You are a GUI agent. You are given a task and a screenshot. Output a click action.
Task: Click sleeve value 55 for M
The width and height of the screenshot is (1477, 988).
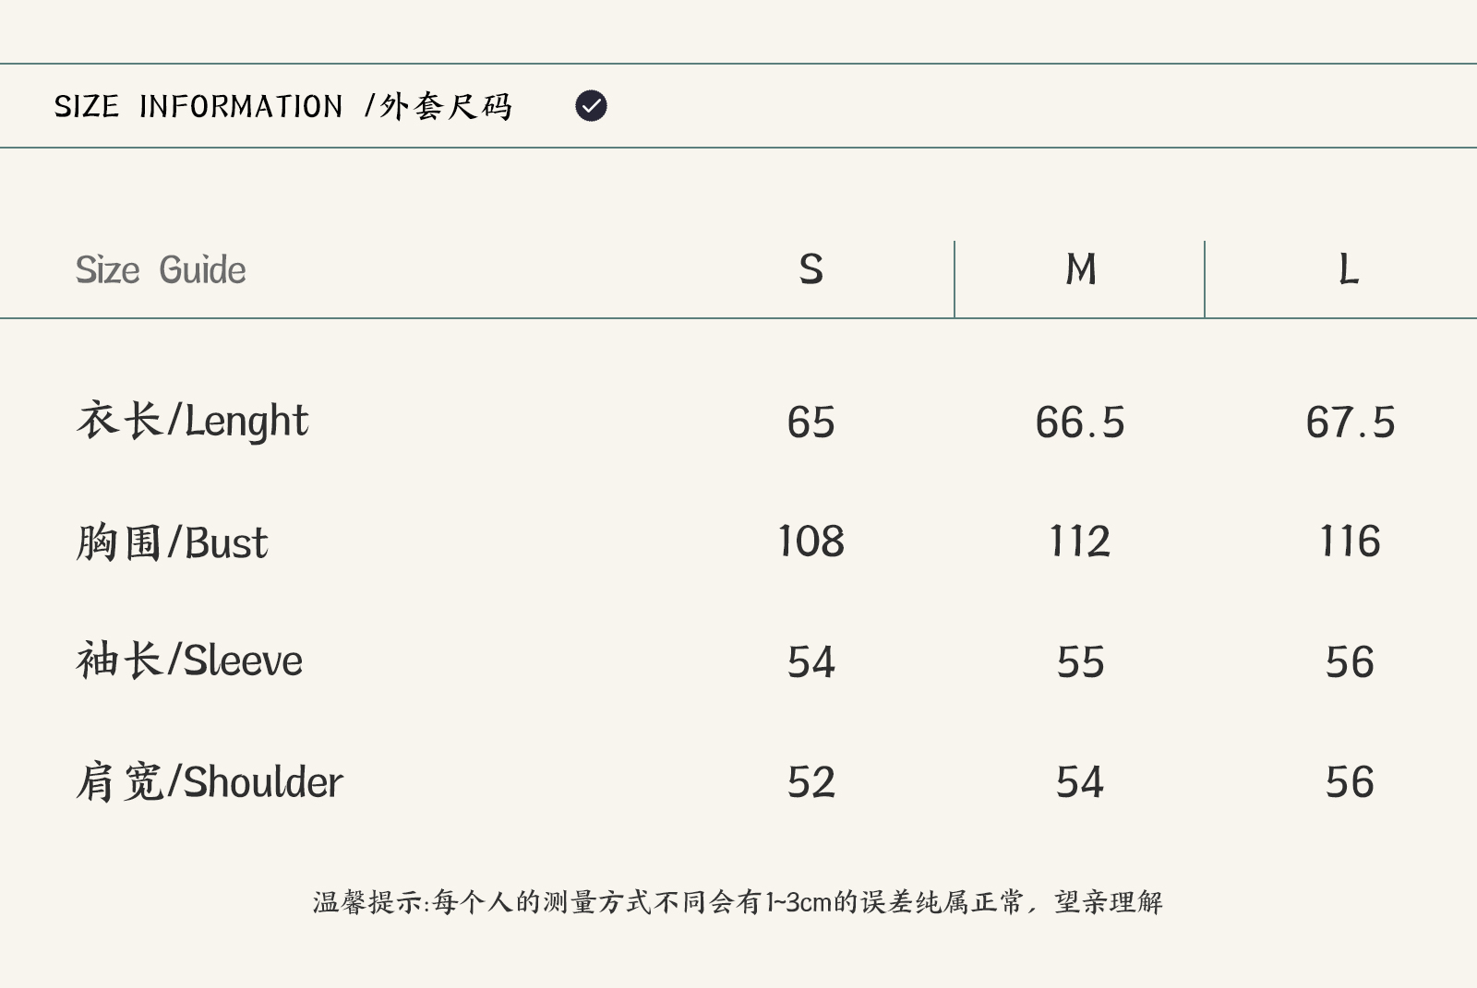tap(1080, 662)
